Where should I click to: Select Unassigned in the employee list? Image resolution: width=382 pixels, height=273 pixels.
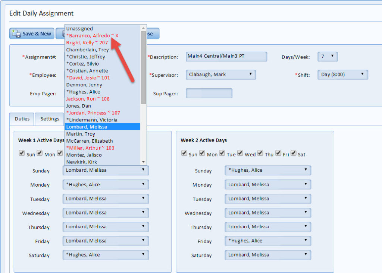[x=102, y=28]
